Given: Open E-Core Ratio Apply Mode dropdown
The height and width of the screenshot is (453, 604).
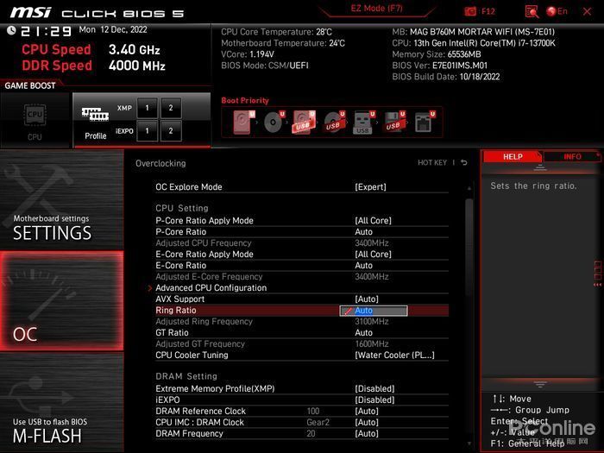Looking at the screenshot, I should click(x=373, y=254).
